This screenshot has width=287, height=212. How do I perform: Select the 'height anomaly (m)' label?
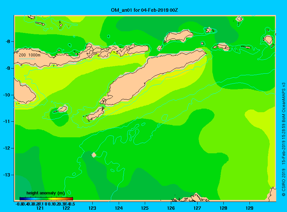click(46, 193)
